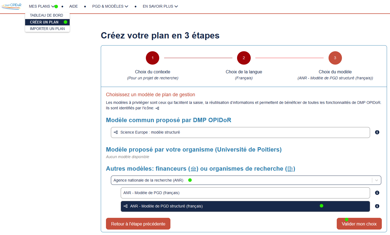Click text "Aucun modèle disponible"
This screenshot has width=390, height=235.
(128, 157)
